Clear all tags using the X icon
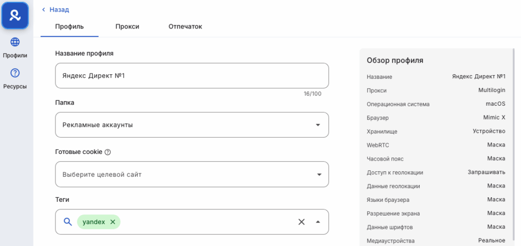This screenshot has width=521, height=246. coord(301,222)
